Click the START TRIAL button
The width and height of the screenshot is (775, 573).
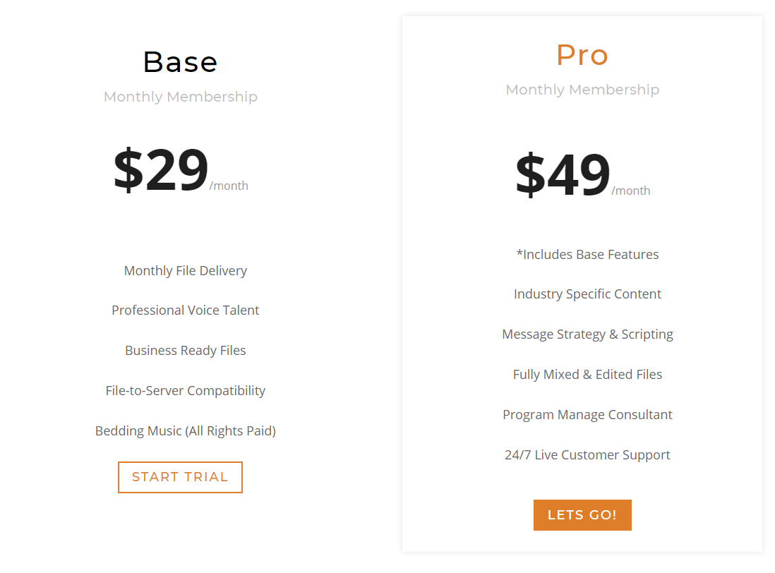(180, 477)
